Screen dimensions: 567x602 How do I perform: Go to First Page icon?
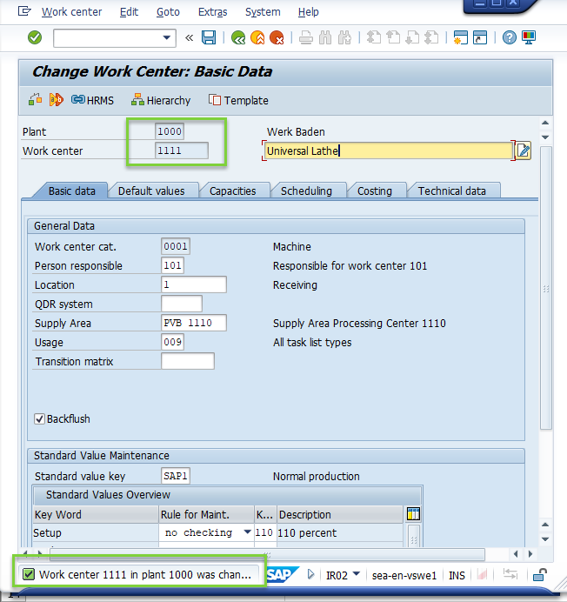pos(374,37)
